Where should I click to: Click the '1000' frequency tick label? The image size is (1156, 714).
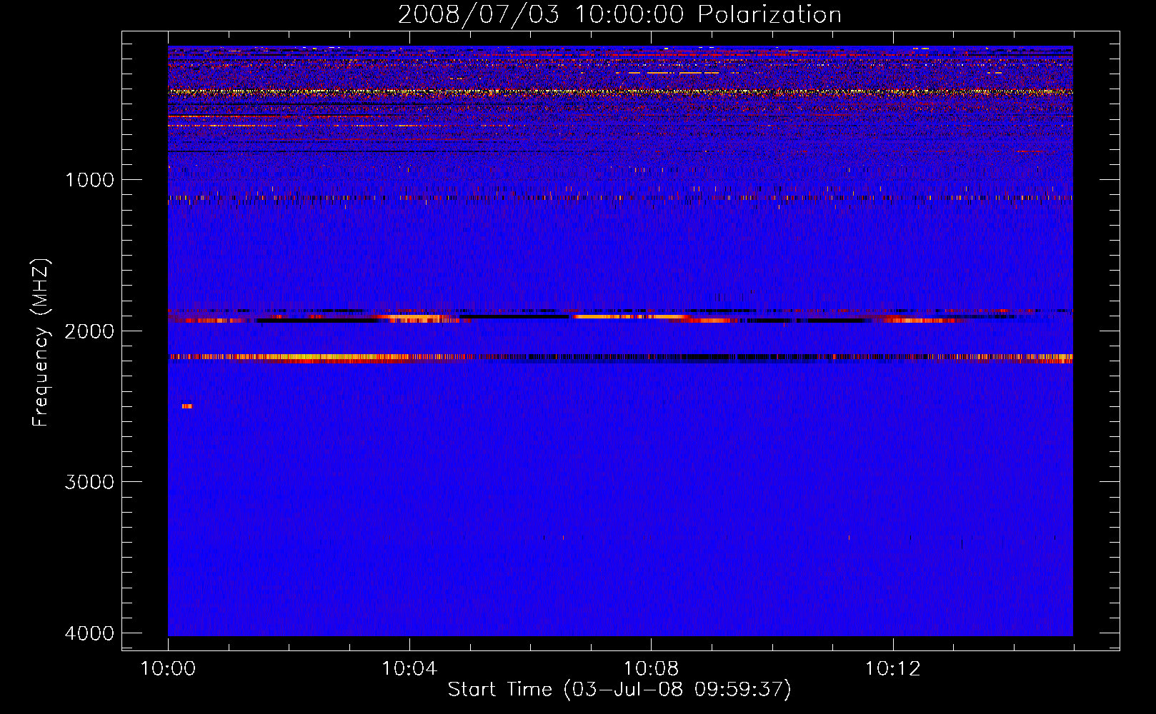(x=89, y=180)
